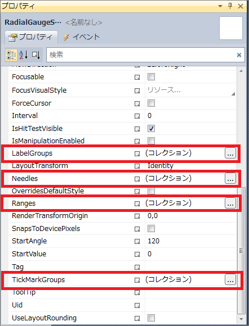Screen dimensions: 249x326
Task: Select the プロパティ tab
Action: [x=30, y=37]
